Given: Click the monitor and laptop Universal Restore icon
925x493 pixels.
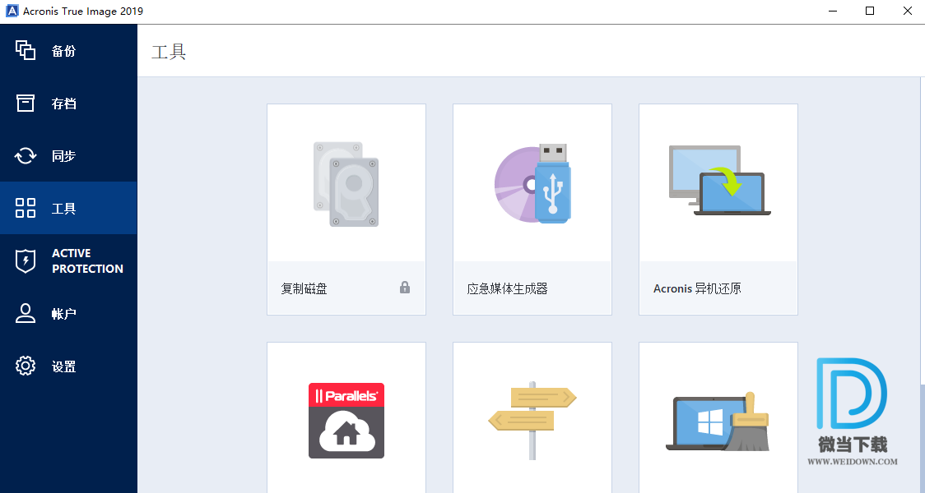Looking at the screenshot, I should [x=719, y=180].
